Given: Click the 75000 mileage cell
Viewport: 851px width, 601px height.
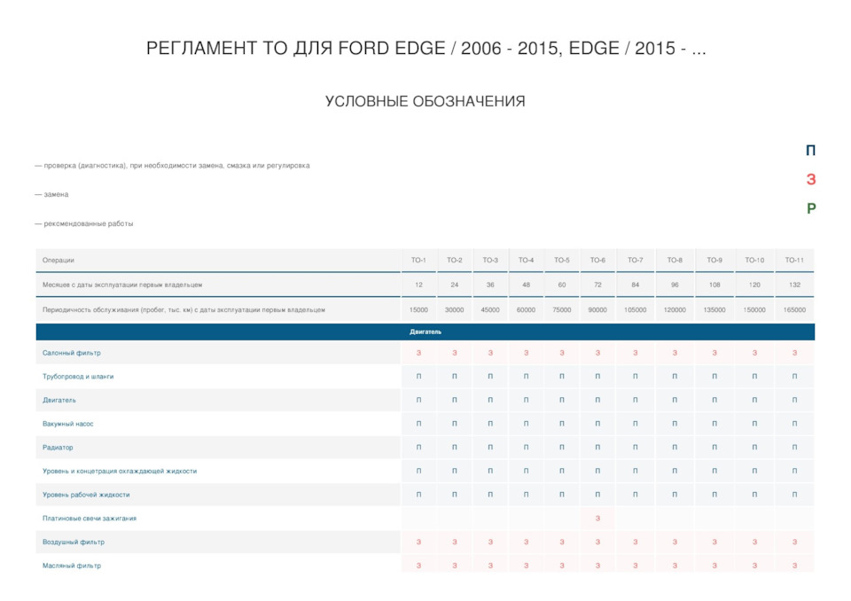Looking at the screenshot, I should click(x=562, y=310).
